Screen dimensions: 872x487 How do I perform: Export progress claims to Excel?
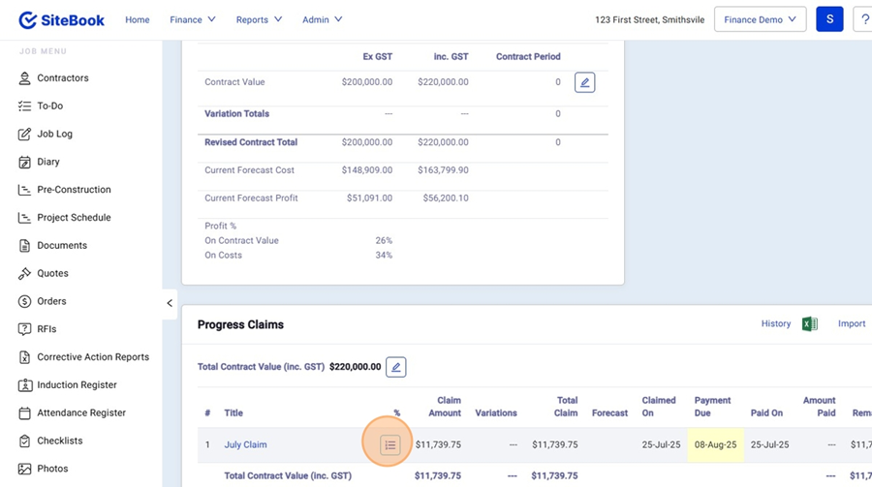pyautogui.click(x=809, y=324)
